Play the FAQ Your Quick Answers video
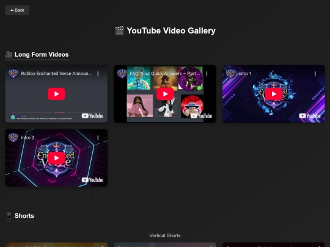The width and height of the screenshot is (330, 247). coord(165,94)
